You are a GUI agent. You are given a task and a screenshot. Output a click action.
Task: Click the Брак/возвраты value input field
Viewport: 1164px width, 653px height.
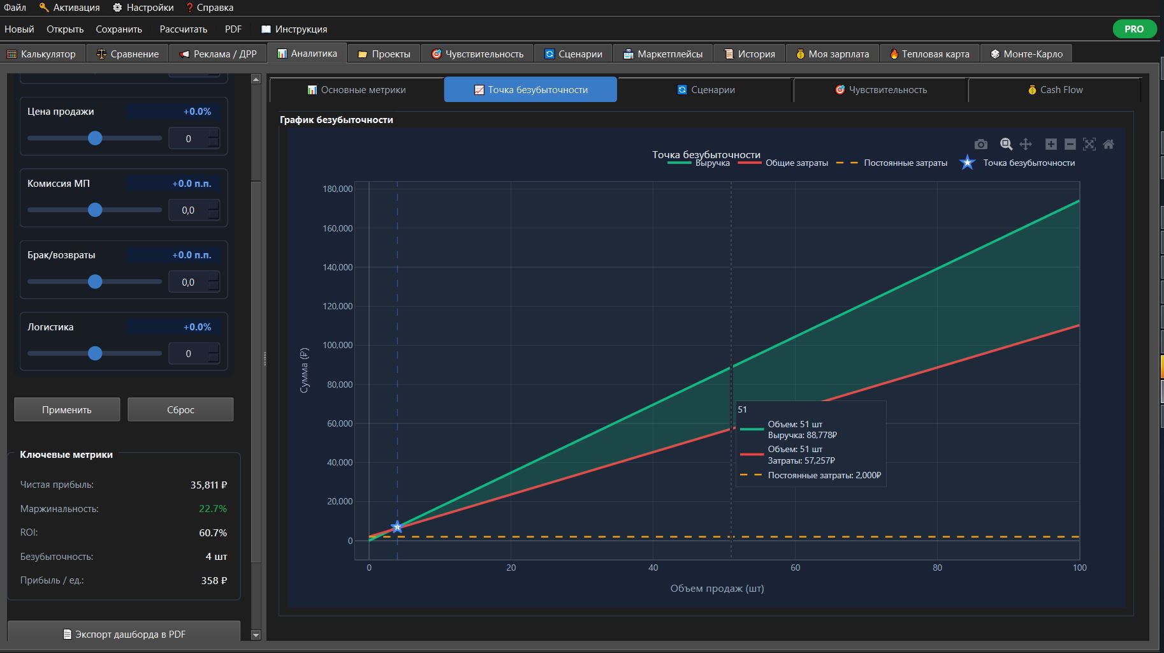click(x=188, y=282)
